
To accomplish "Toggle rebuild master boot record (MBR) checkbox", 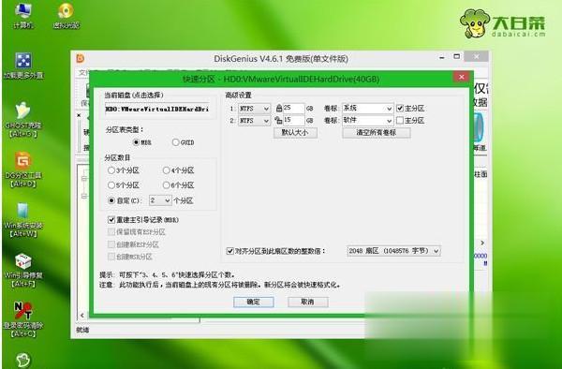I will (111, 219).
